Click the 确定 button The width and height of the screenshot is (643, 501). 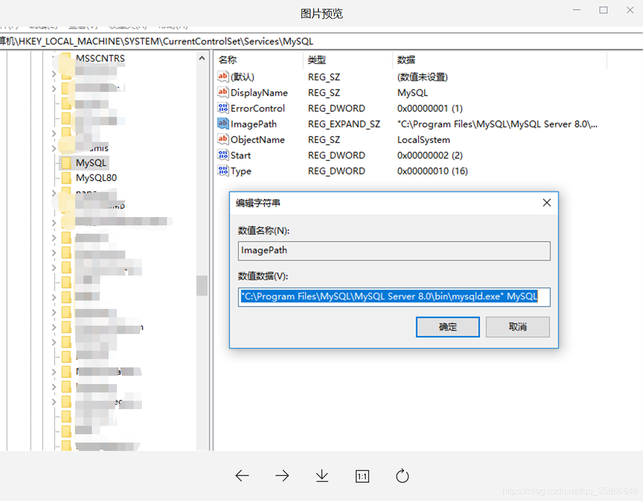click(448, 327)
